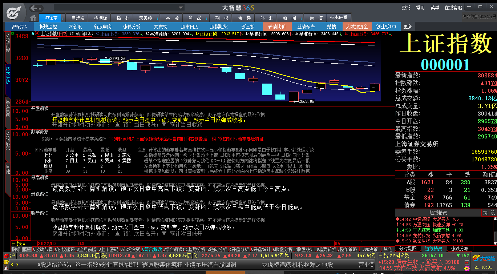Expand the search box dropdown arrow
The height and width of the screenshot is (274, 497).
[x=181, y=8]
